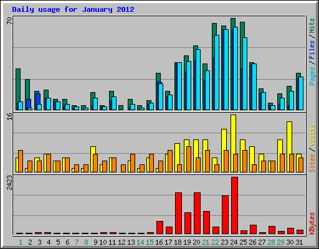This screenshot has width=319, height=249.
Task: Click day 6 on the x-axis
Action: [67, 242]
